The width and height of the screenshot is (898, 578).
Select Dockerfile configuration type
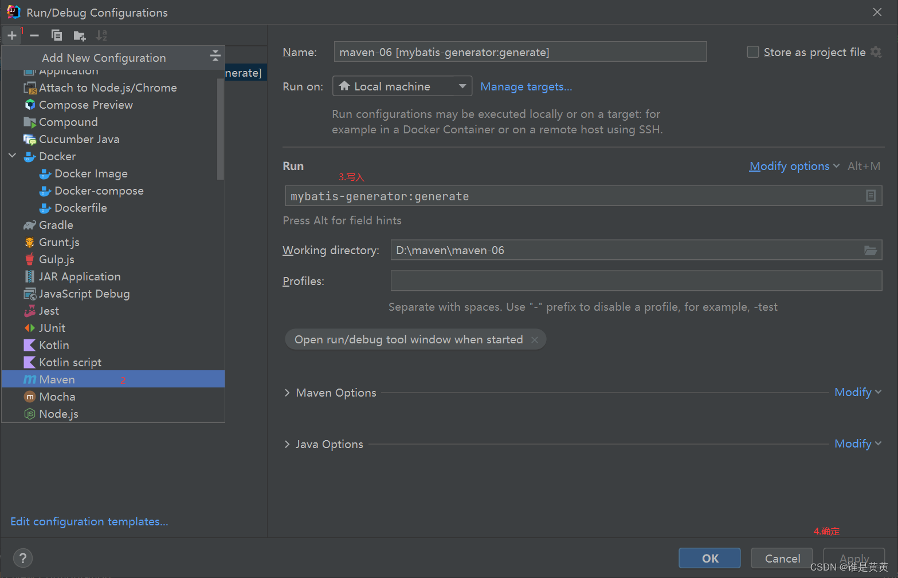(113, 208)
